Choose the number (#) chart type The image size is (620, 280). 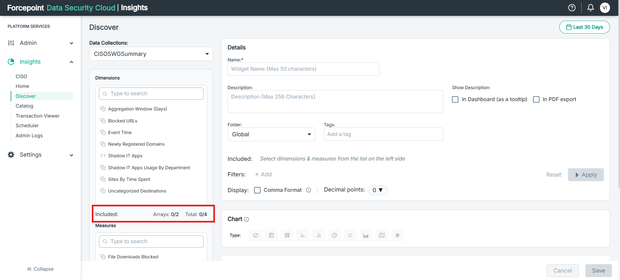pyautogui.click(x=397, y=235)
